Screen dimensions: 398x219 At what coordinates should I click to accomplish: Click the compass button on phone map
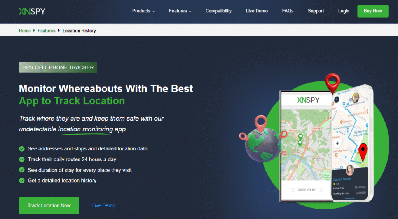tap(337, 143)
